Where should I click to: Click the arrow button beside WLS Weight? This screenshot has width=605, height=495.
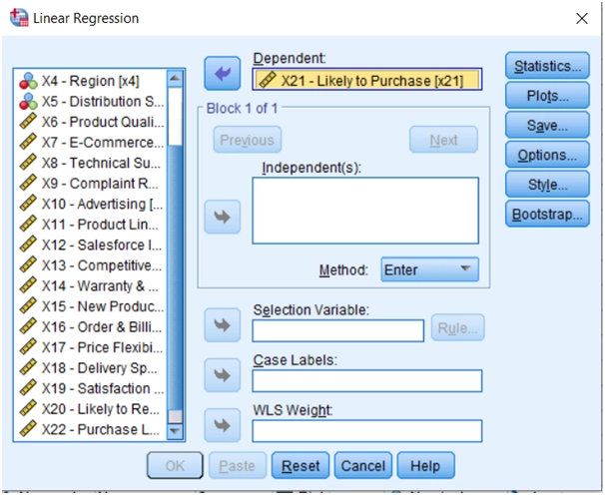coord(222,425)
